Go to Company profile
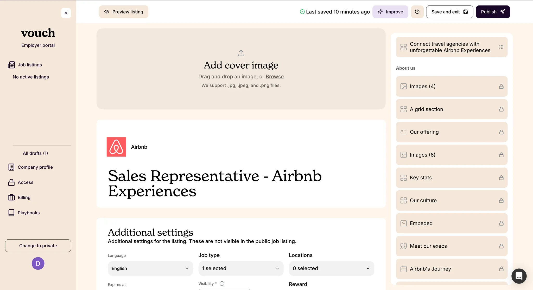This screenshot has height=290, width=533. [x=35, y=167]
